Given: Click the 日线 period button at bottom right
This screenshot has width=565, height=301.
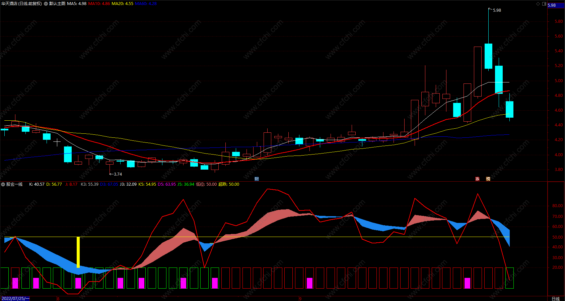Looking at the screenshot, I should (556, 299).
